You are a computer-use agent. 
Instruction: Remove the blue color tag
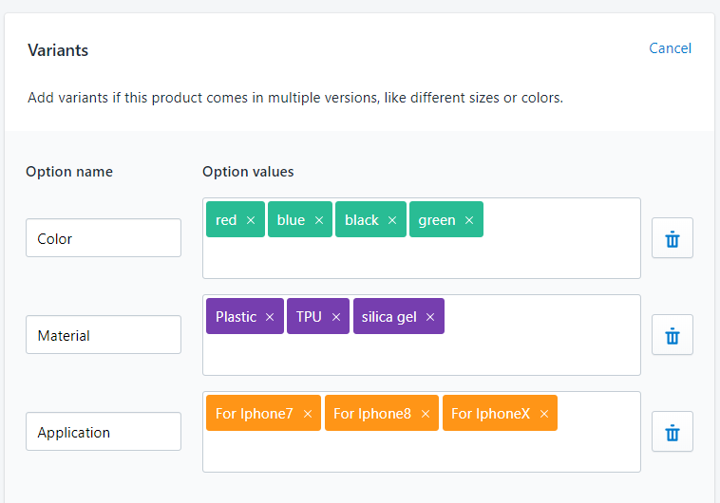point(319,220)
